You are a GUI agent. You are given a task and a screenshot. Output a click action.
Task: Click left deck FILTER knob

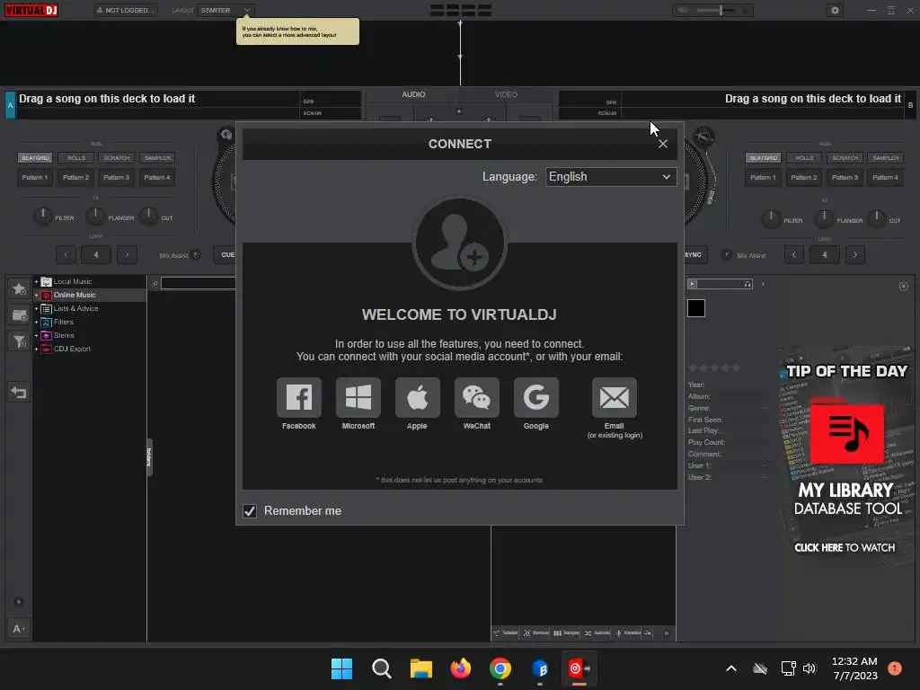click(x=42, y=217)
